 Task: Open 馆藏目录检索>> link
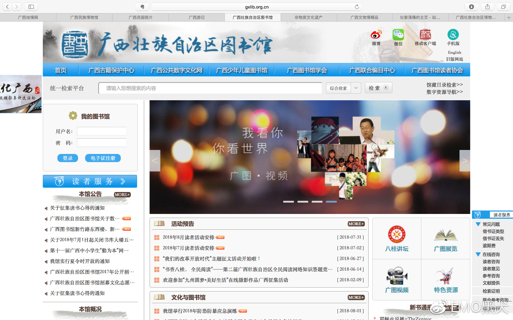click(x=444, y=85)
